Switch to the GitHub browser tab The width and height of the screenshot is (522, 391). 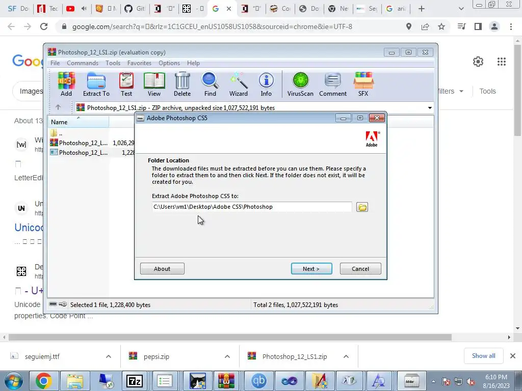coord(134,9)
